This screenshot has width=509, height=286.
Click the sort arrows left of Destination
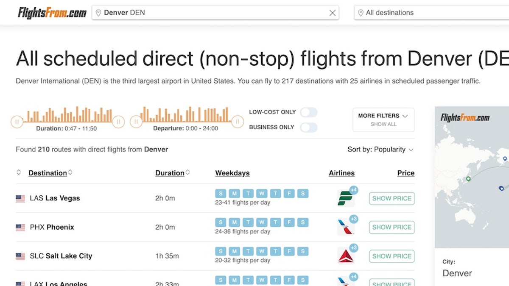[19, 172]
